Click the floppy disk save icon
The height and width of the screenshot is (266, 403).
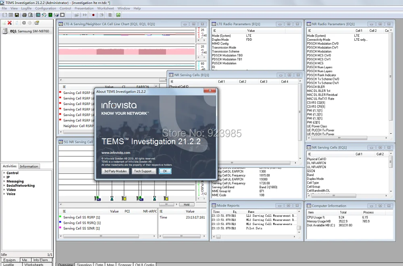[x=17, y=15]
